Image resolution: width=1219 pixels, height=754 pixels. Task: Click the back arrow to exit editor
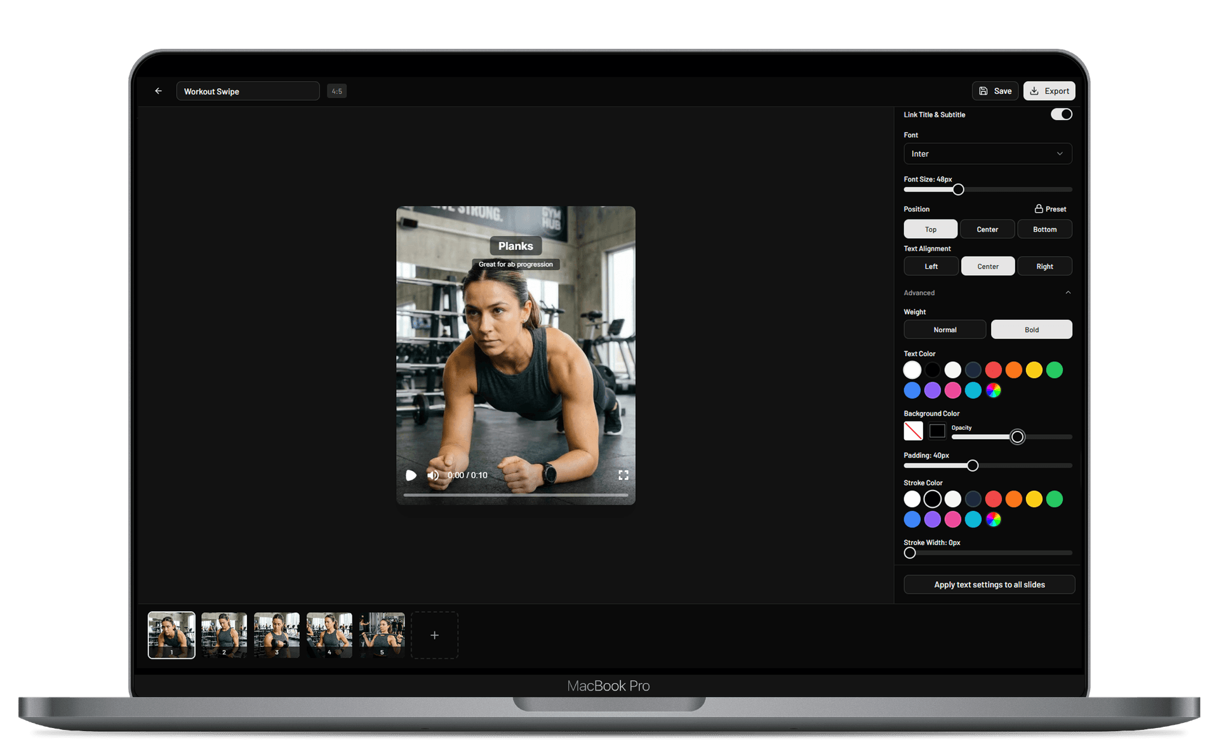tap(158, 91)
